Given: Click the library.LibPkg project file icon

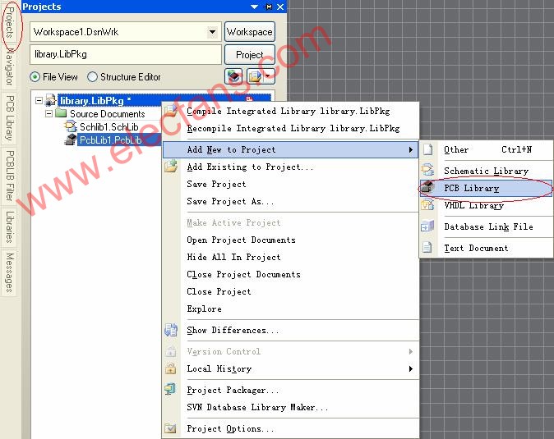Looking at the screenshot, I should click(x=51, y=100).
